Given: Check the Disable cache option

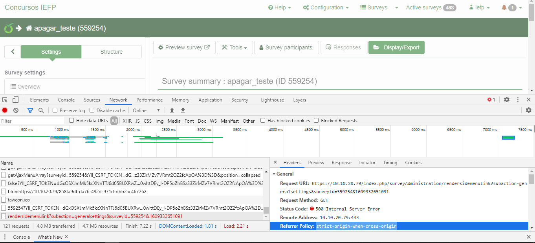Looking at the screenshot, I should [x=92, y=111].
